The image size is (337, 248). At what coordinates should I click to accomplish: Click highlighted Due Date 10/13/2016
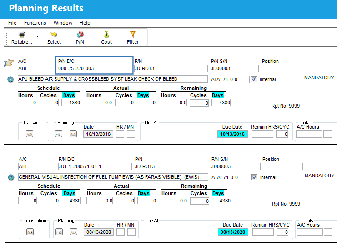pos(232,134)
